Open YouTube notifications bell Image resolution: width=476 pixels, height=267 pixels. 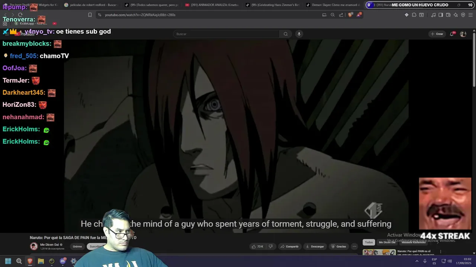coord(452,34)
